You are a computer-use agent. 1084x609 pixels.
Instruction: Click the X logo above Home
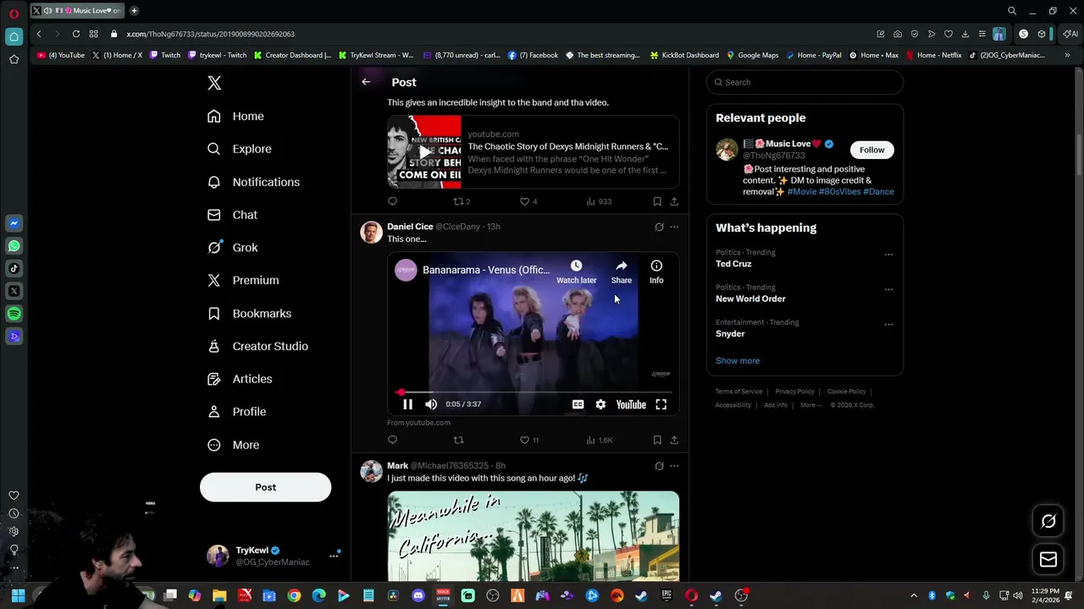(214, 83)
